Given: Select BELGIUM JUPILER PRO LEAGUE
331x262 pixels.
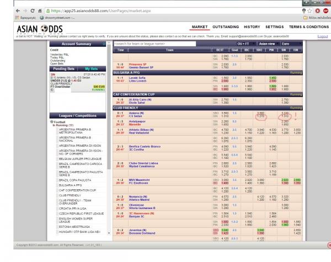Looking at the screenshot, I should [x=80, y=159].
